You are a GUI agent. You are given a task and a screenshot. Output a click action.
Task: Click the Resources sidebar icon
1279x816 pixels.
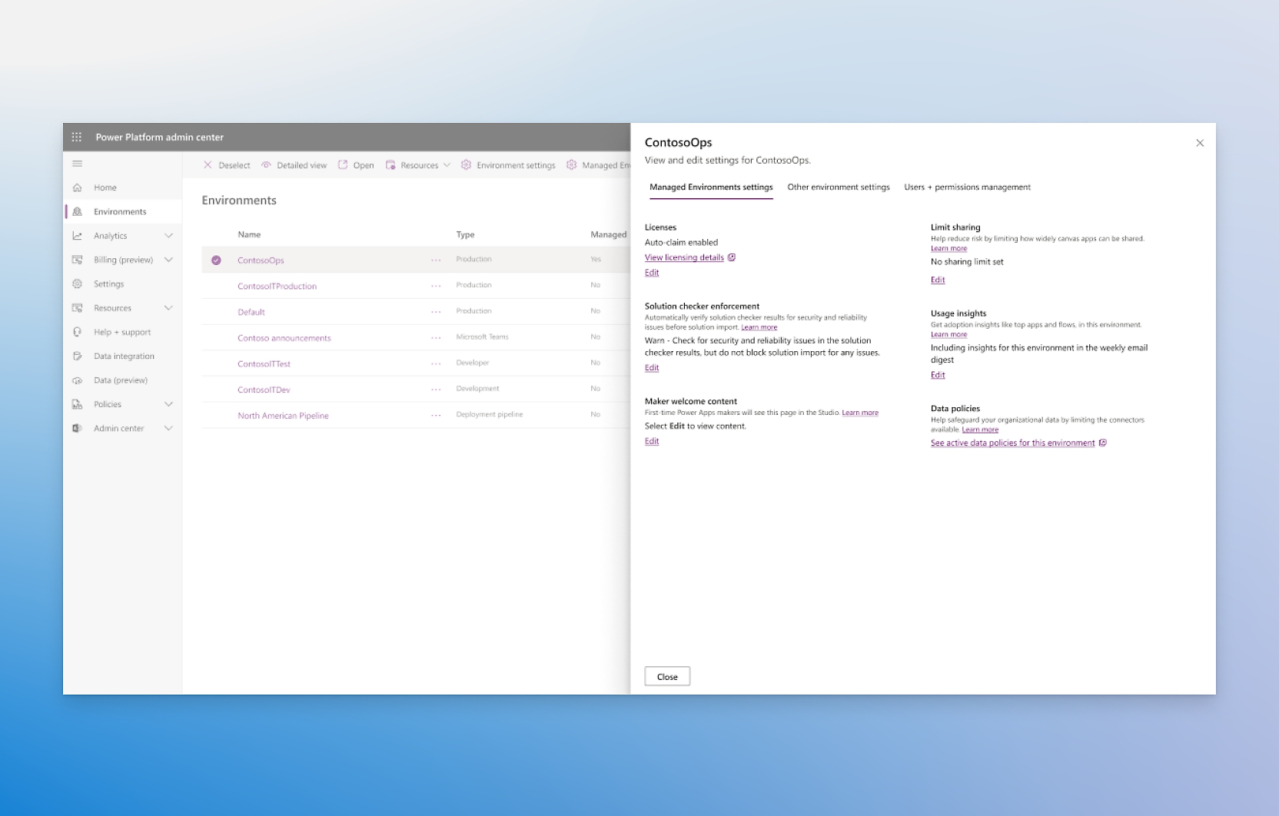(x=77, y=308)
